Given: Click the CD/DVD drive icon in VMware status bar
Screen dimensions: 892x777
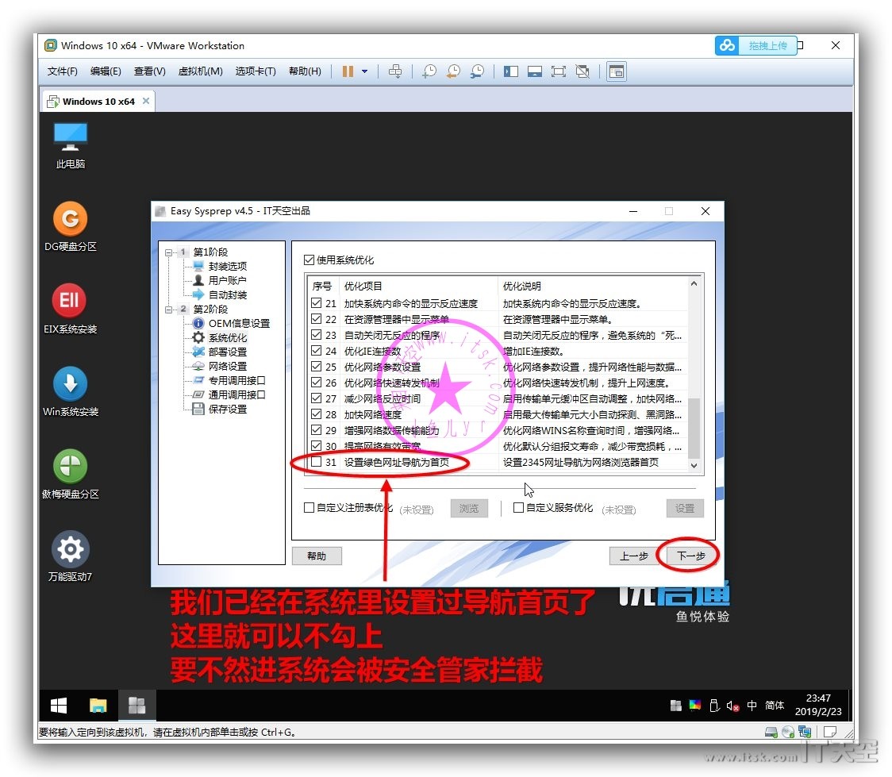Looking at the screenshot, I should click(x=788, y=732).
